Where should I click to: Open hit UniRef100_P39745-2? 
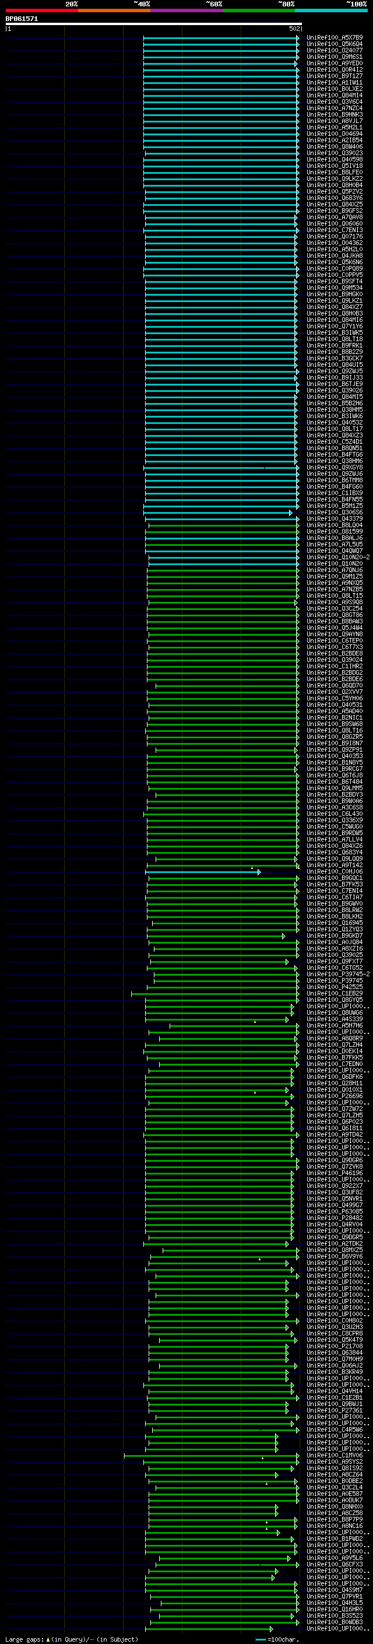click(x=338, y=974)
